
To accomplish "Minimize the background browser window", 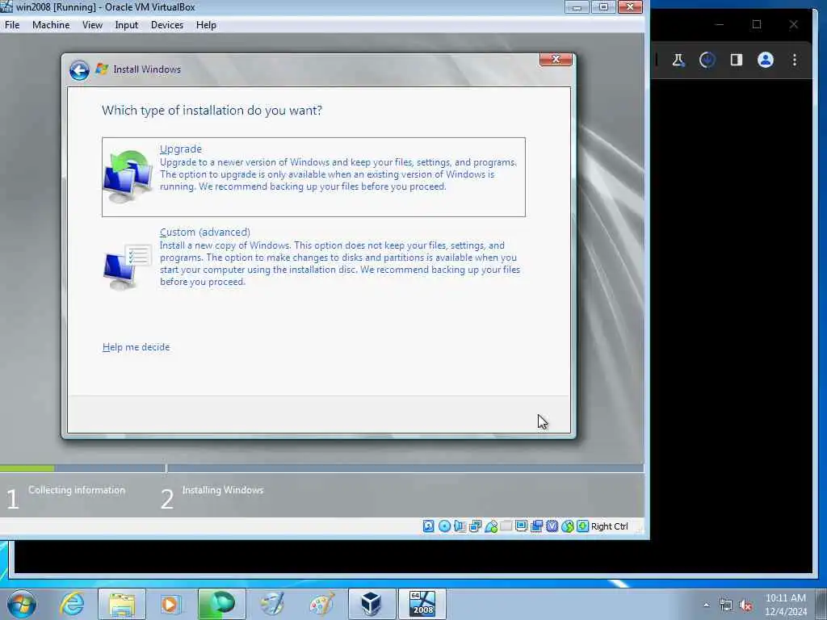I will point(720,24).
